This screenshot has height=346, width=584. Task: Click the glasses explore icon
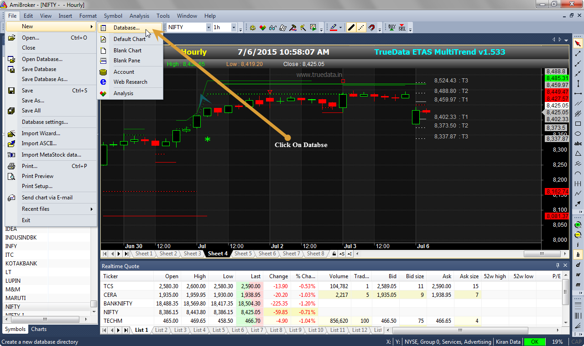[273, 27]
